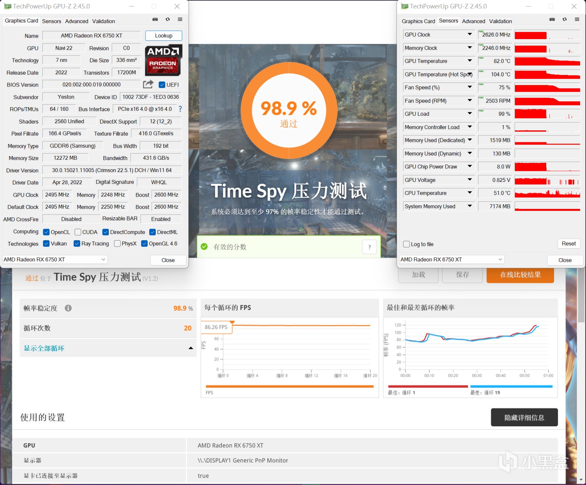The image size is (586, 485).
Task: Click the Bus Interface question mark
Action: 180,109
